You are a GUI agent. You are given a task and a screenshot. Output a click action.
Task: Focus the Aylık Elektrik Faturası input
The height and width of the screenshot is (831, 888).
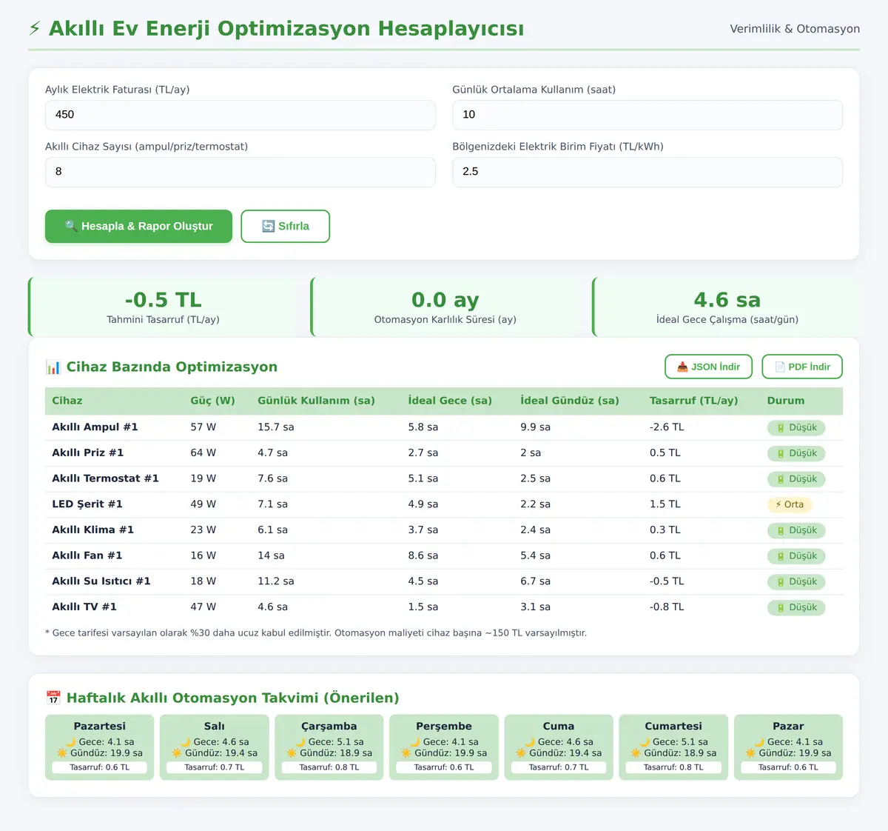point(240,115)
